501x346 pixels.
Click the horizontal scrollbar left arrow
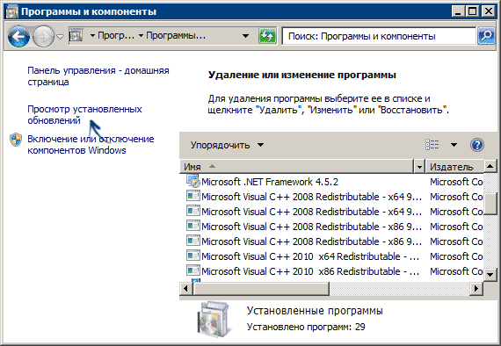click(x=185, y=289)
